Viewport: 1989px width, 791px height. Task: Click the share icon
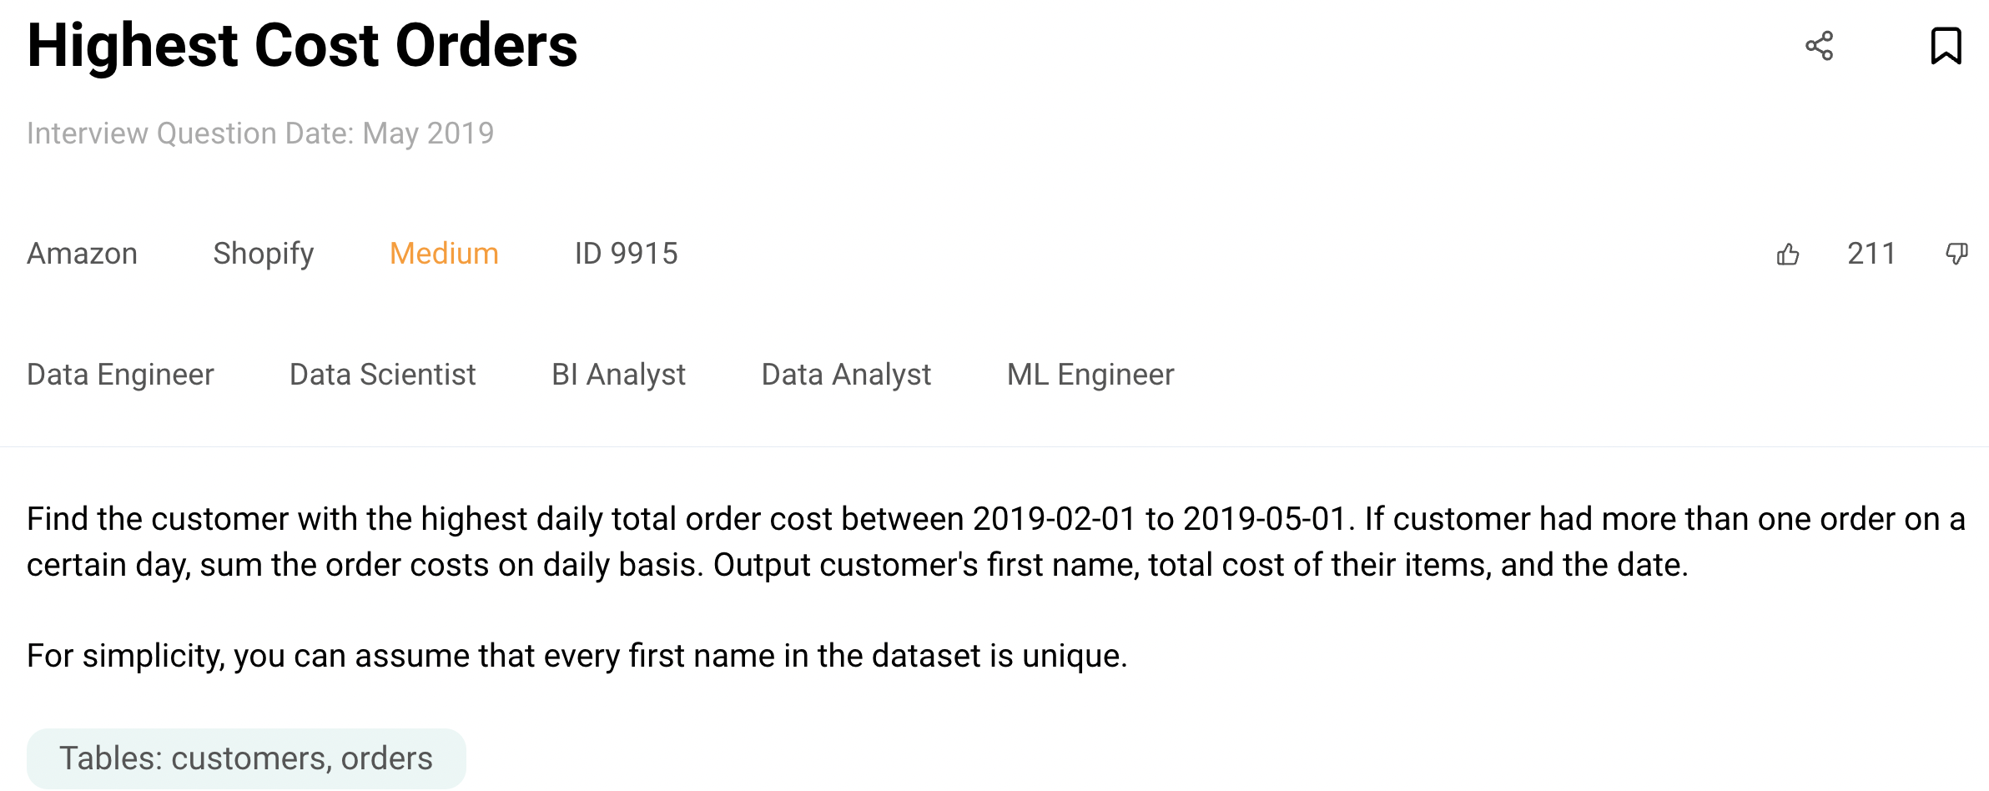1819,46
